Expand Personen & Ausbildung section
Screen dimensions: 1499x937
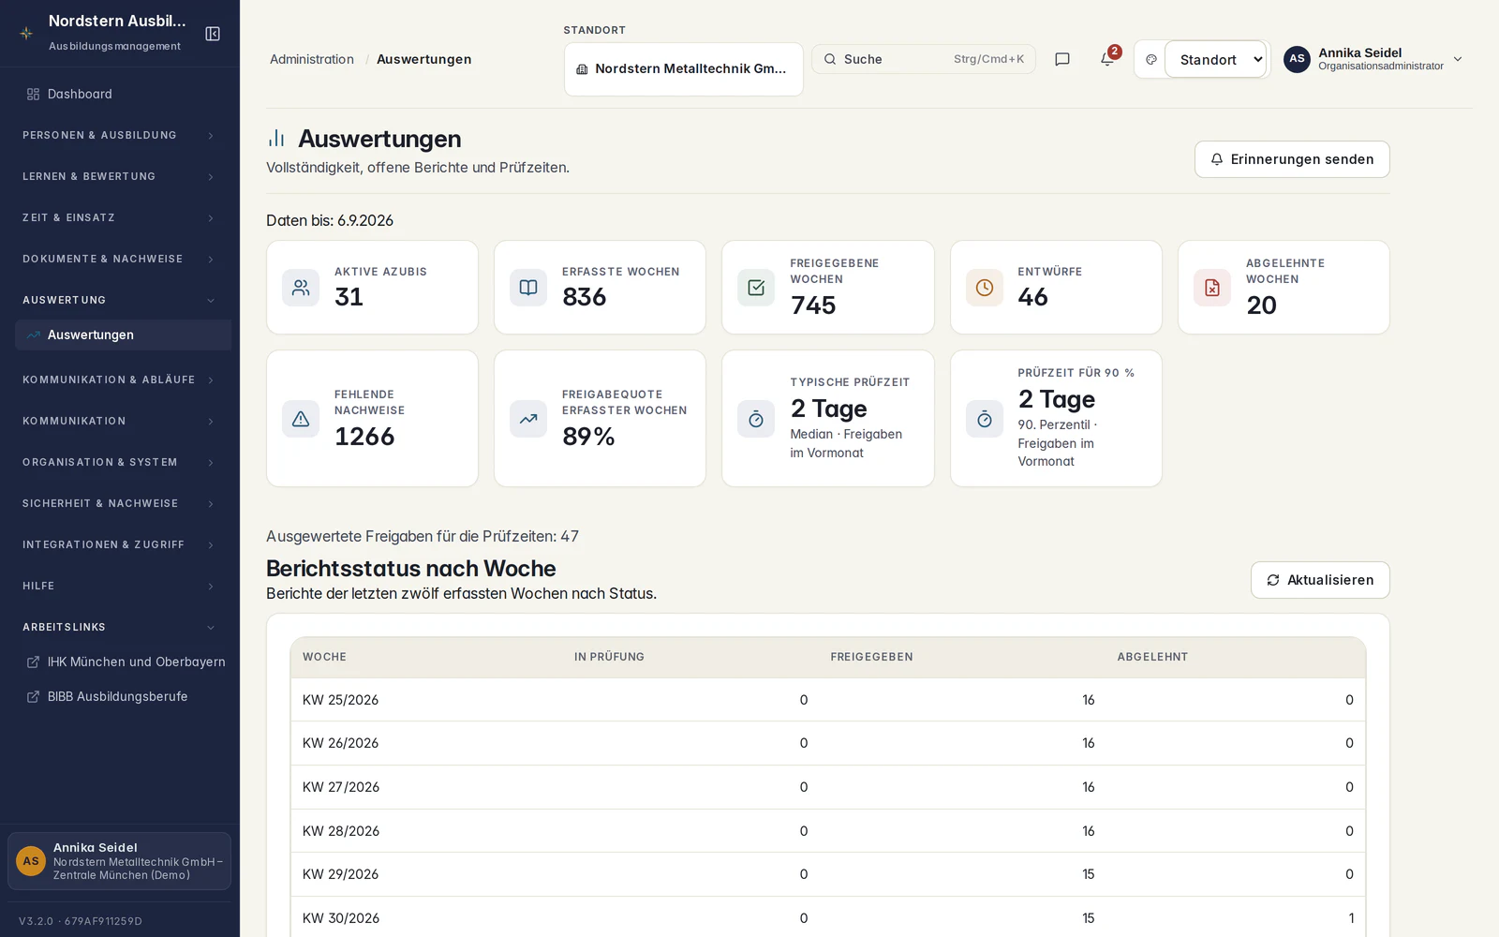click(120, 135)
